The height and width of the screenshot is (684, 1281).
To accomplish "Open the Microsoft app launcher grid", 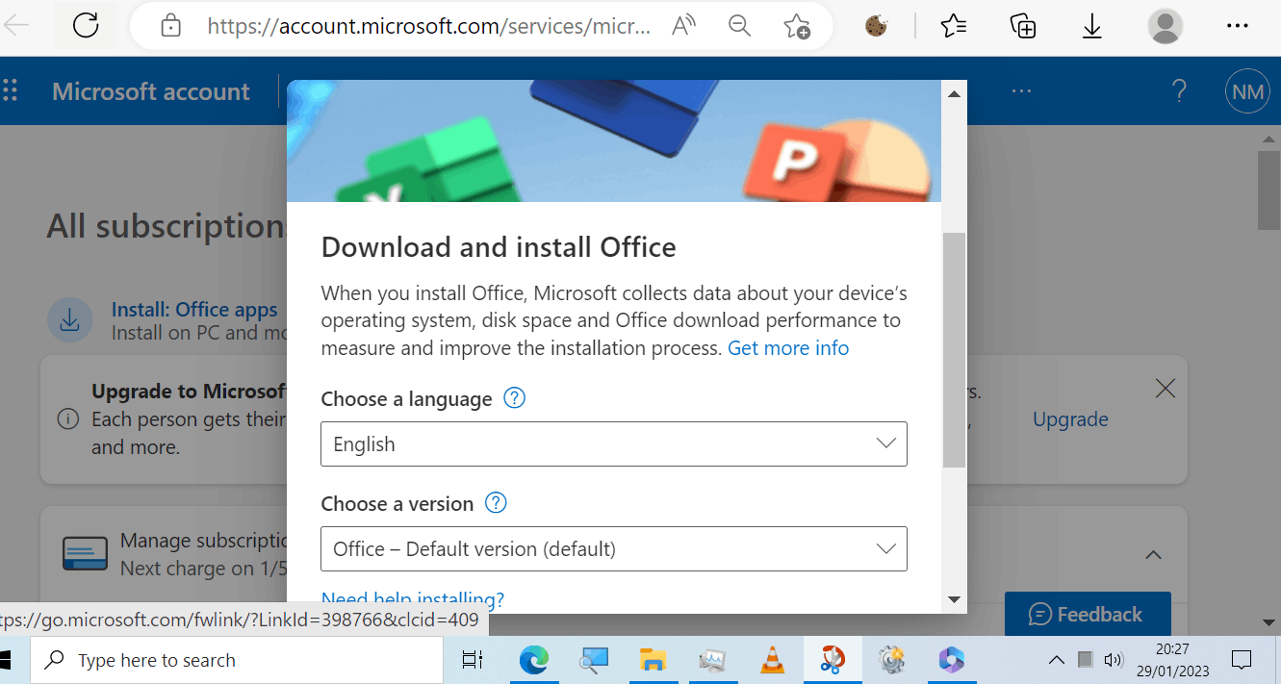I will click(11, 91).
